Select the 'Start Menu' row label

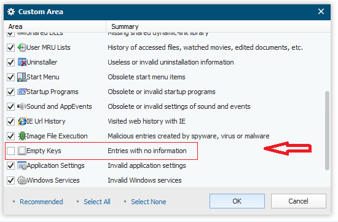[43, 77]
